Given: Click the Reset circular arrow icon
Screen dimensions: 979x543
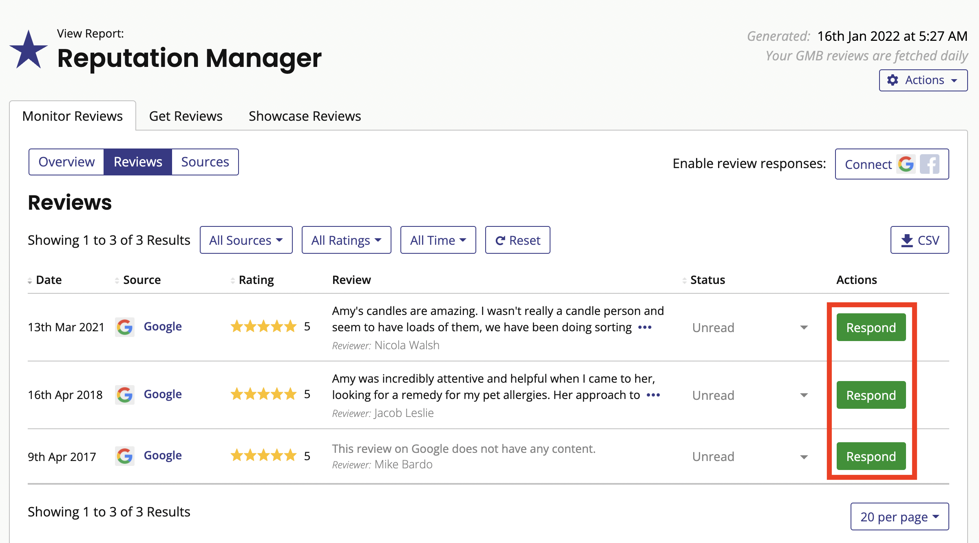Looking at the screenshot, I should coord(500,241).
